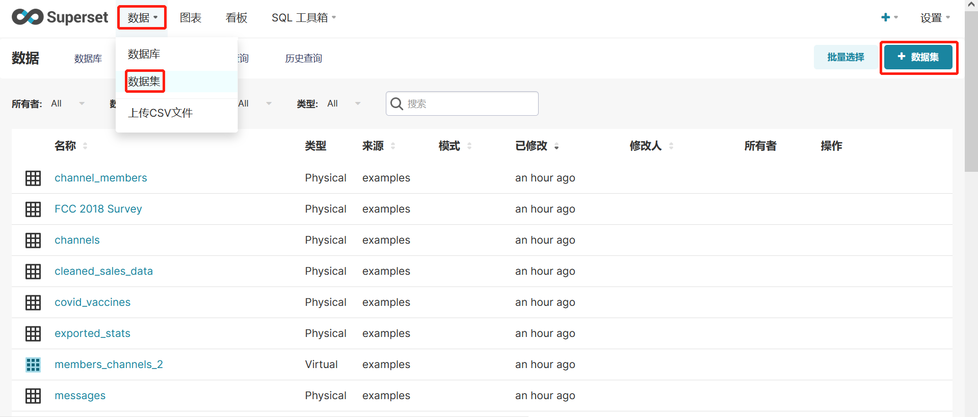978x417 pixels.
Task: Open the exported_stats dataset
Action: [92, 333]
